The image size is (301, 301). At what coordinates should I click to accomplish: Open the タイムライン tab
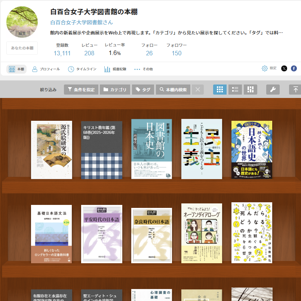[x=82, y=68]
